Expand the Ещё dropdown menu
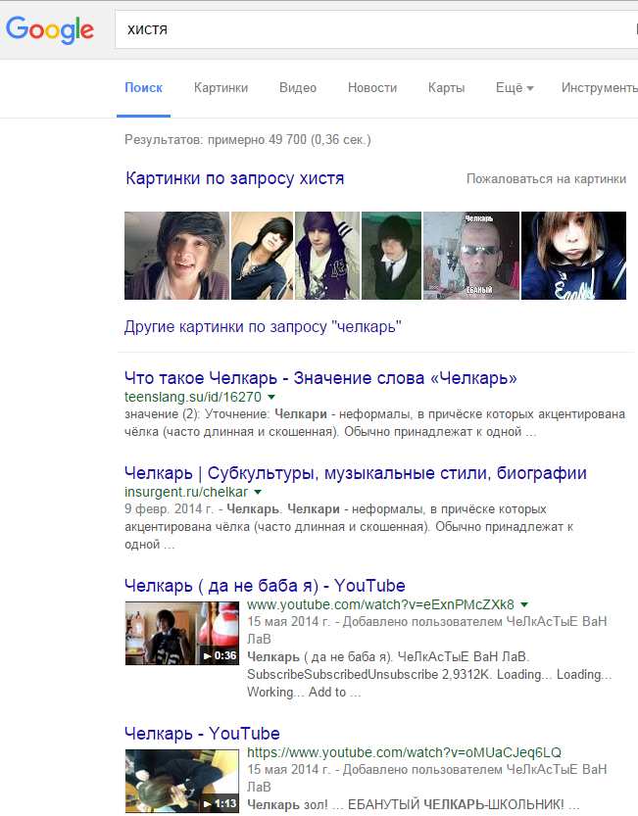The height and width of the screenshot is (816, 638). point(515,88)
